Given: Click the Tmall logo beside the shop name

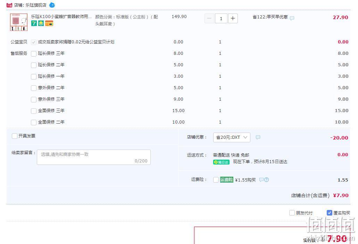Looking at the screenshot, I should 9,5.
